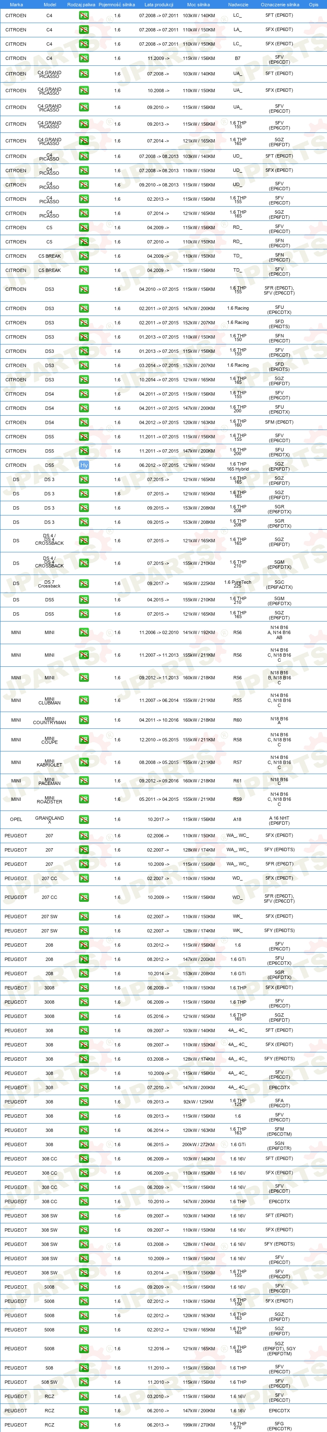Screen dimensions: 327x1432
Task: Click the Pojemność silnika column header
Action: (117, 5)
